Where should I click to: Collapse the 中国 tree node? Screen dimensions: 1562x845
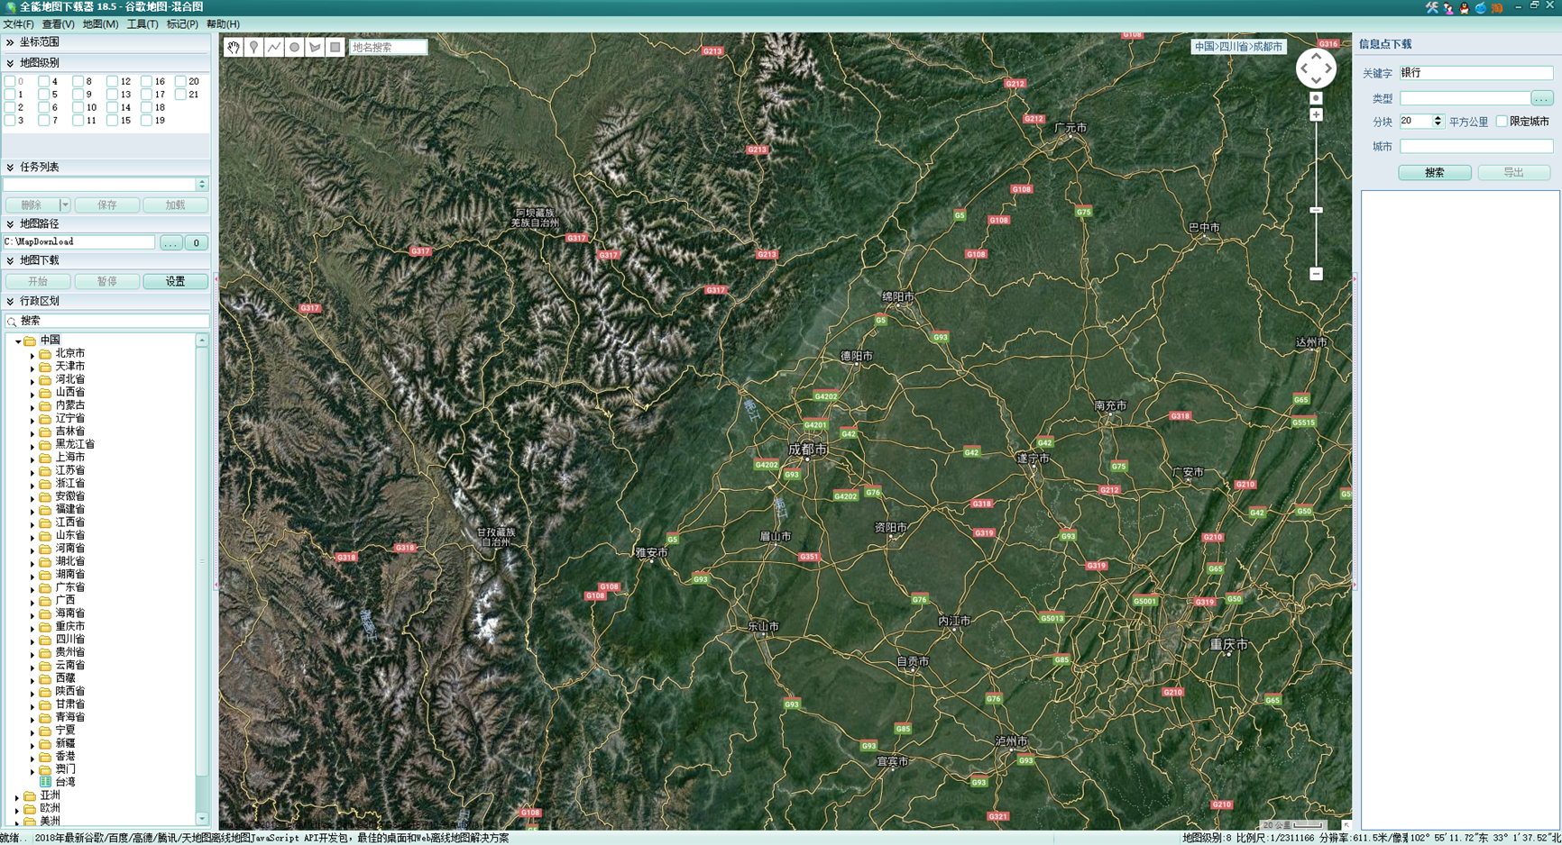click(18, 341)
